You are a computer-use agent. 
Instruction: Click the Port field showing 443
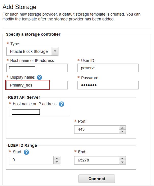(x=97, y=129)
